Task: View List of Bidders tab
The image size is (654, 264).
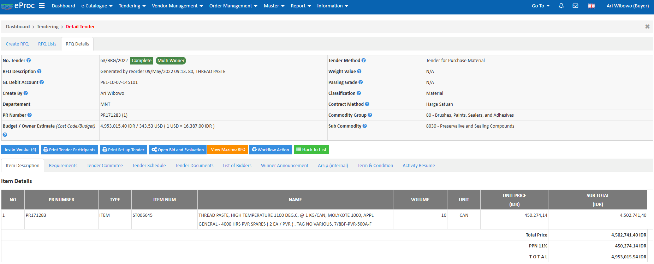Action: click(x=237, y=166)
